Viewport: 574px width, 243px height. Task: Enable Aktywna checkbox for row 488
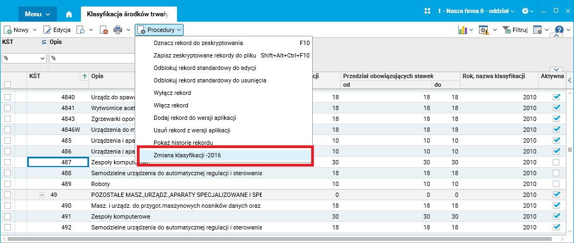click(556, 173)
